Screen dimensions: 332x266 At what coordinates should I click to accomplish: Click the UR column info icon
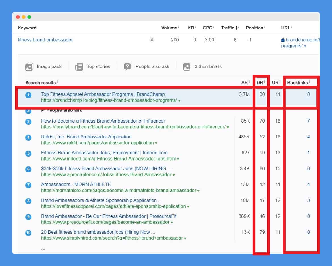[280, 81]
